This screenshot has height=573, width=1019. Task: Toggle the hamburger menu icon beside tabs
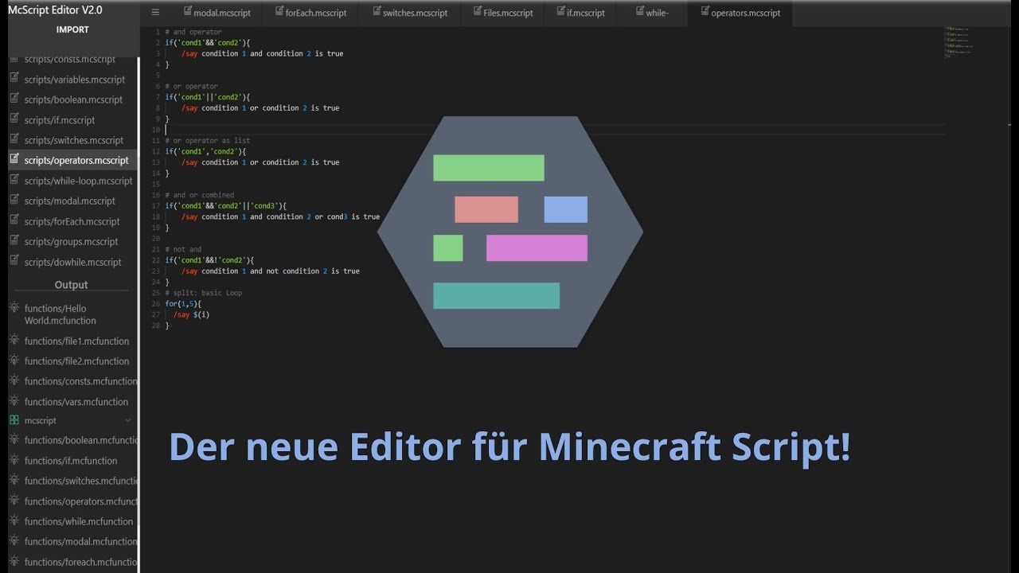tap(155, 12)
